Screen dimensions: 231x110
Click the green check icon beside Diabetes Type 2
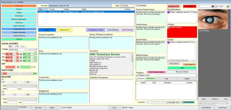tap(137, 75)
